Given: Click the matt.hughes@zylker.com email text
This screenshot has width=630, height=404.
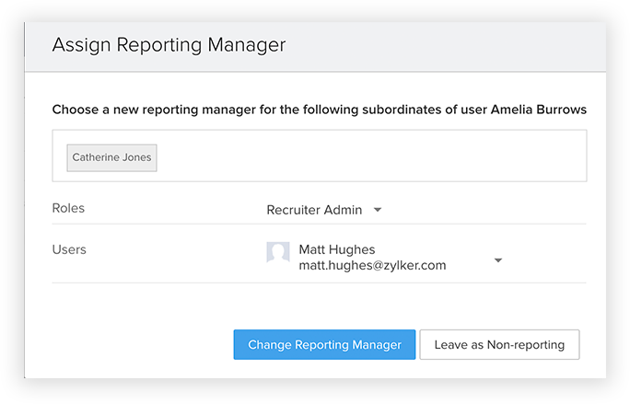Looking at the screenshot, I should 372,265.
